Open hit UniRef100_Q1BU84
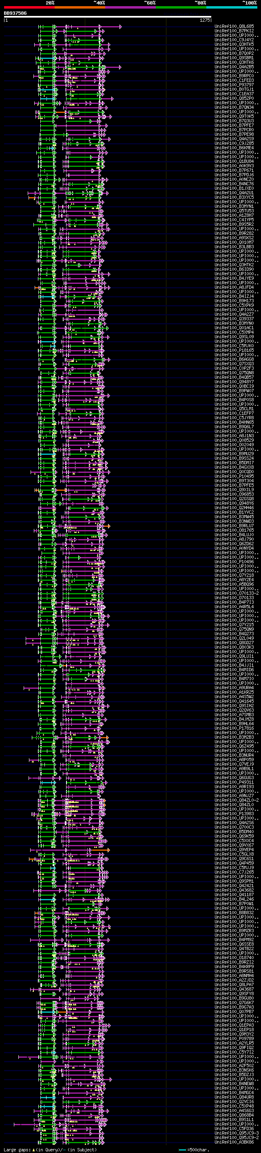The height and width of the screenshot is (1153, 261). tap(234, 161)
